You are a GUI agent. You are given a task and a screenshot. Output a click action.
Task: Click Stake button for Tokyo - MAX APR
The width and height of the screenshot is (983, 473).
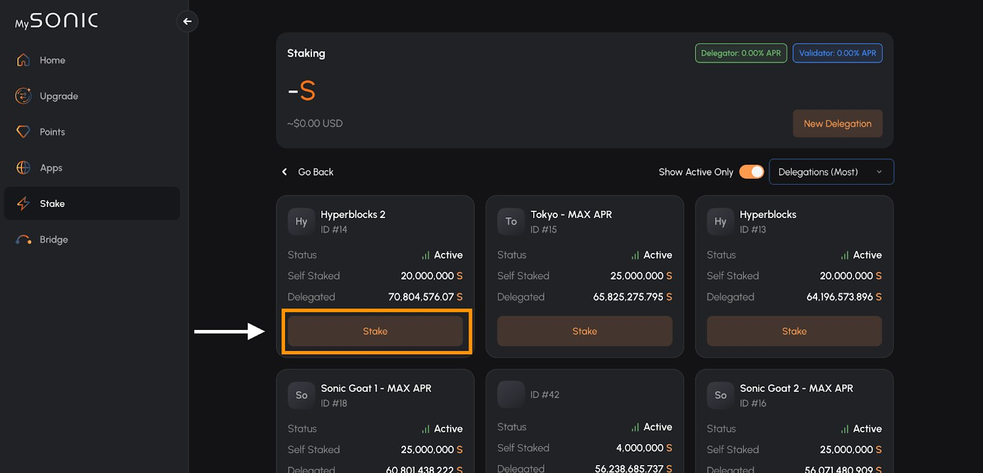click(x=584, y=331)
